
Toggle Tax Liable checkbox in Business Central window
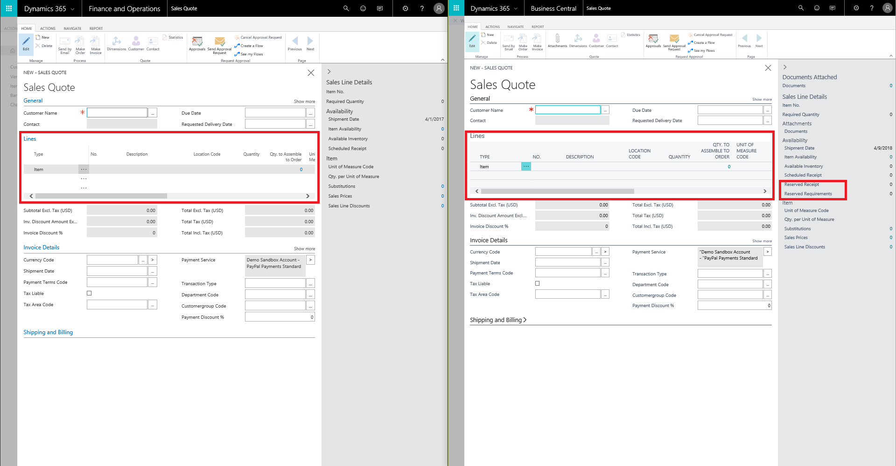(x=537, y=283)
